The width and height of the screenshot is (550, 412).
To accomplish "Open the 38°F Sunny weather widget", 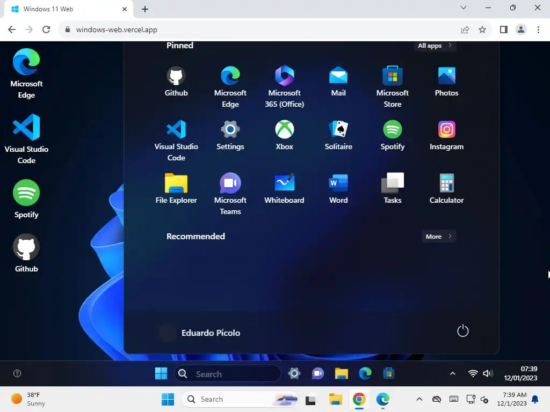I will click(28, 399).
